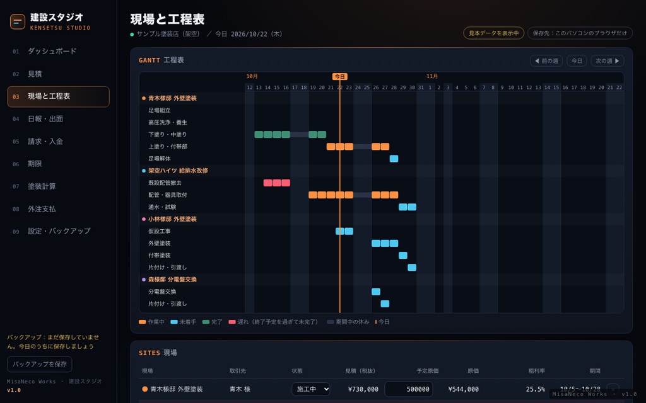
Task: Click the 10月 month label
Action: [x=252, y=76]
